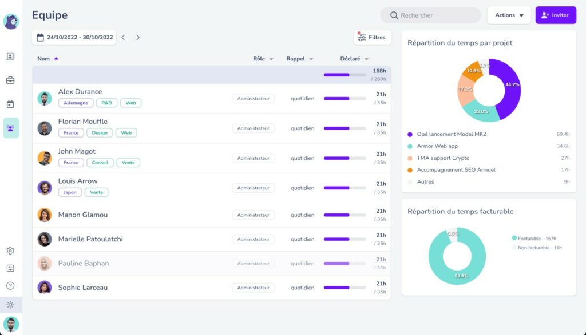Expand the Rôle column filter arrow
Screen dimensions: 586x335
click(x=271, y=59)
